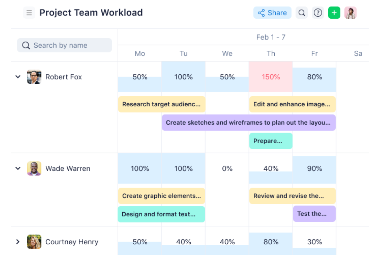The image size is (382, 255).
Task: Select the 150% overload cell for Robert Fox
Action: (x=271, y=77)
